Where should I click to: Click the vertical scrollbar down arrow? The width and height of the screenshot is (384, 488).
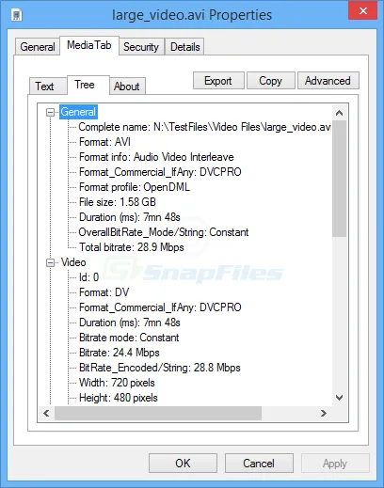click(339, 398)
